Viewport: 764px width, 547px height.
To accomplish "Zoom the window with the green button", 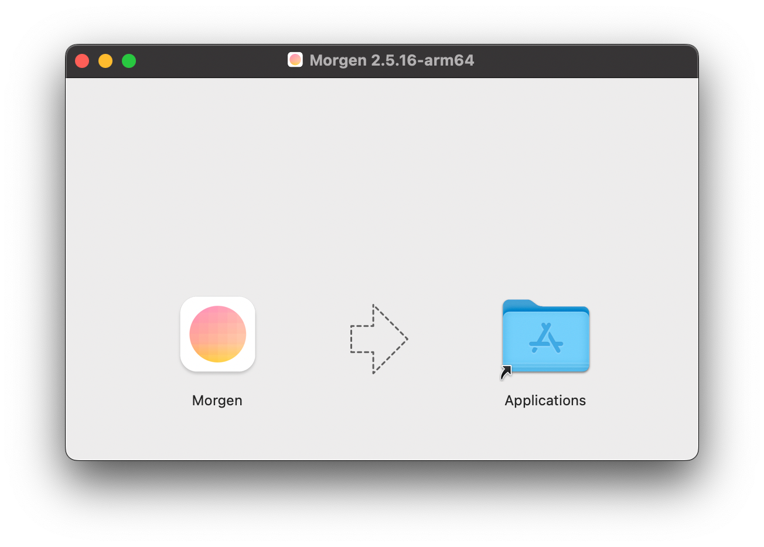I will (x=129, y=61).
